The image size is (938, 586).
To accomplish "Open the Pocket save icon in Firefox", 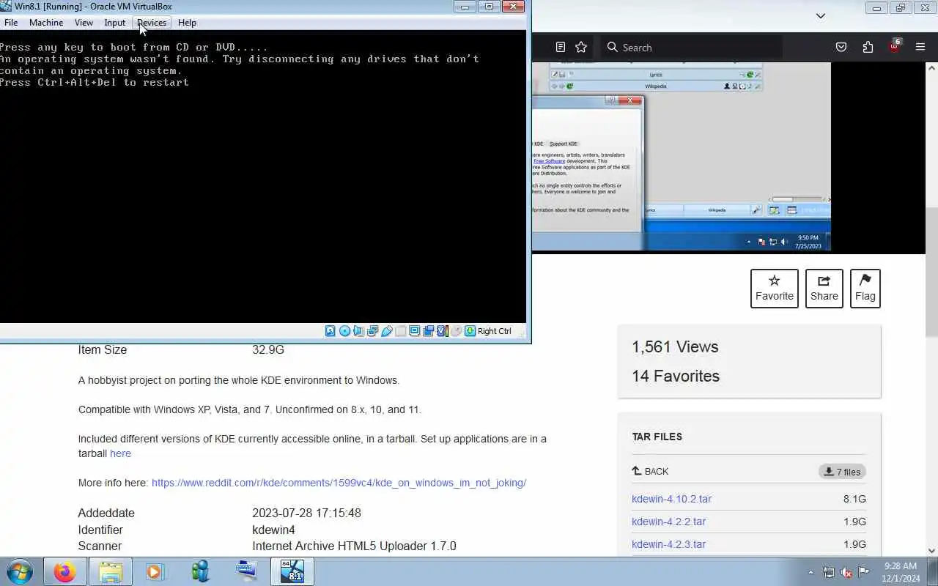I will click(x=841, y=47).
